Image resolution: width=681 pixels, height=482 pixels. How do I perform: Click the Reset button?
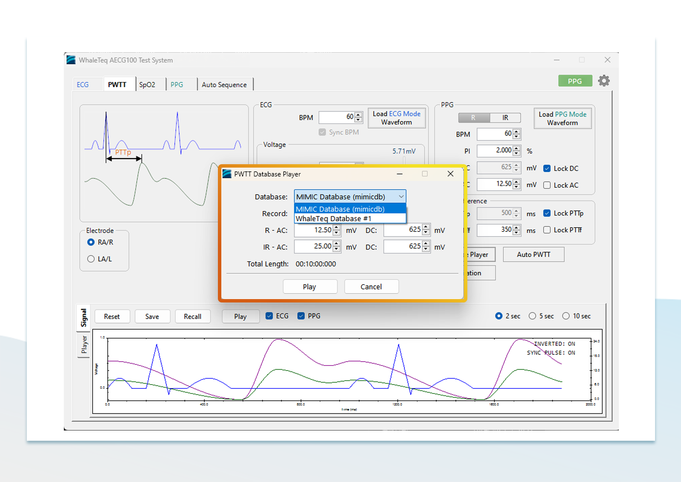(x=112, y=317)
